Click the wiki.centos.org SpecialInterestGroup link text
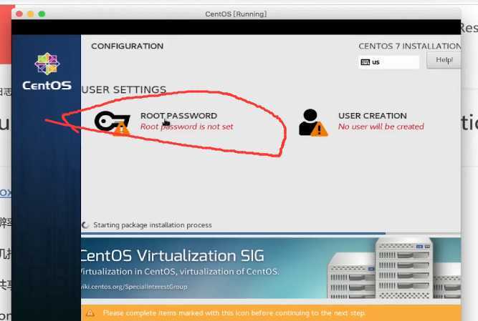 (134, 287)
